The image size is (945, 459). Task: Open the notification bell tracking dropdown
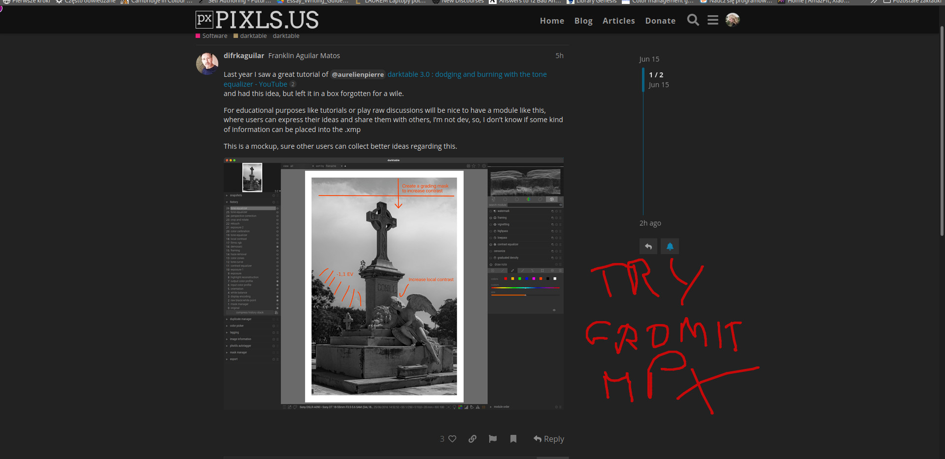click(x=670, y=246)
